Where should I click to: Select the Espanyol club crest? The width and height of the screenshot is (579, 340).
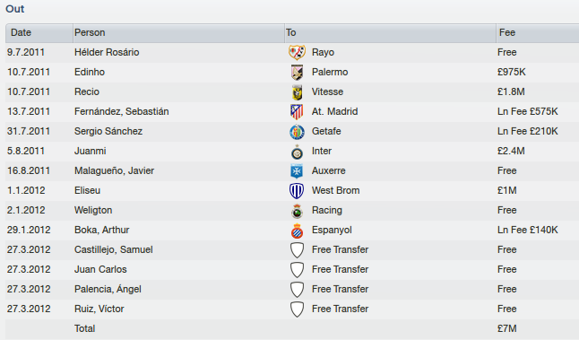pyautogui.click(x=297, y=231)
